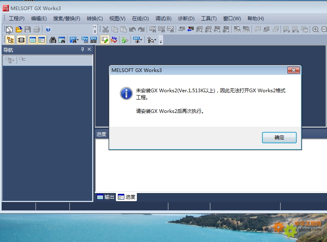Open the 工具(T) menu
The width and height of the screenshot is (327, 242).
click(x=209, y=19)
